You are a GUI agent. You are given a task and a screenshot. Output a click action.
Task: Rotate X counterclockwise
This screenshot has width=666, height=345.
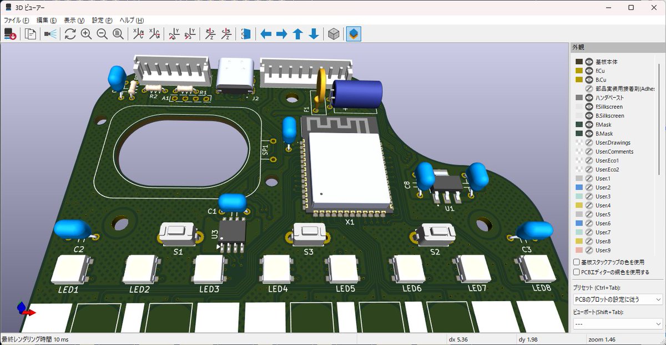click(x=154, y=34)
